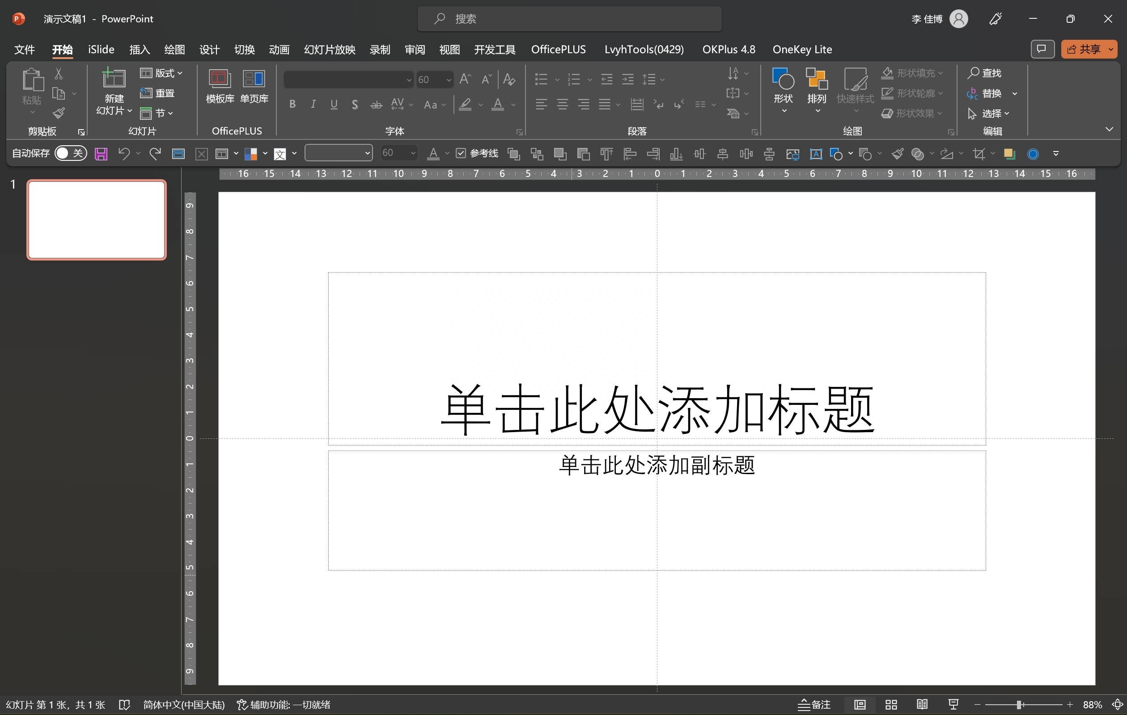Start slideshow from status bar icon

[953, 704]
